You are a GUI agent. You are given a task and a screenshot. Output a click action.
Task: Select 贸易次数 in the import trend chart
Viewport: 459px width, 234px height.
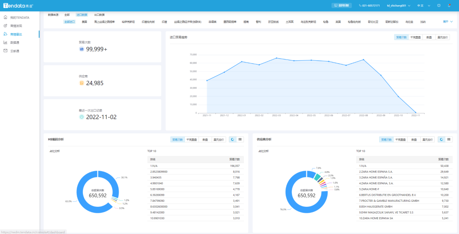401,37
